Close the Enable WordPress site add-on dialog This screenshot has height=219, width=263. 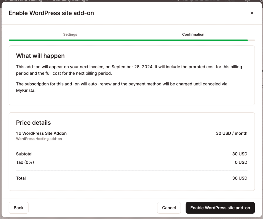click(x=252, y=13)
